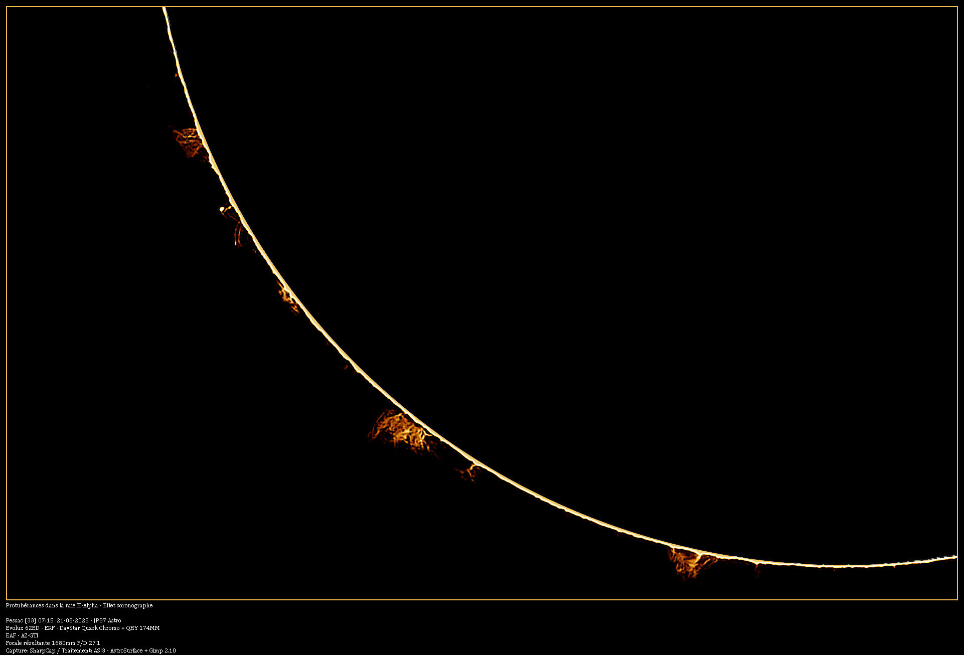Click the bright loop prominence on left limb

tap(234, 225)
